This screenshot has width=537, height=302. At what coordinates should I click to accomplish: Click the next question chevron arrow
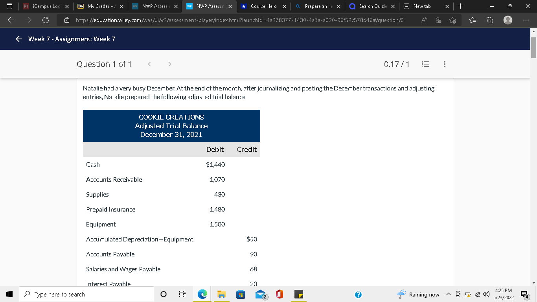click(169, 64)
